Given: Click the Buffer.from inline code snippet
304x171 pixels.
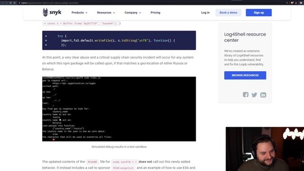Looking at the screenshot, I should point(80,23).
